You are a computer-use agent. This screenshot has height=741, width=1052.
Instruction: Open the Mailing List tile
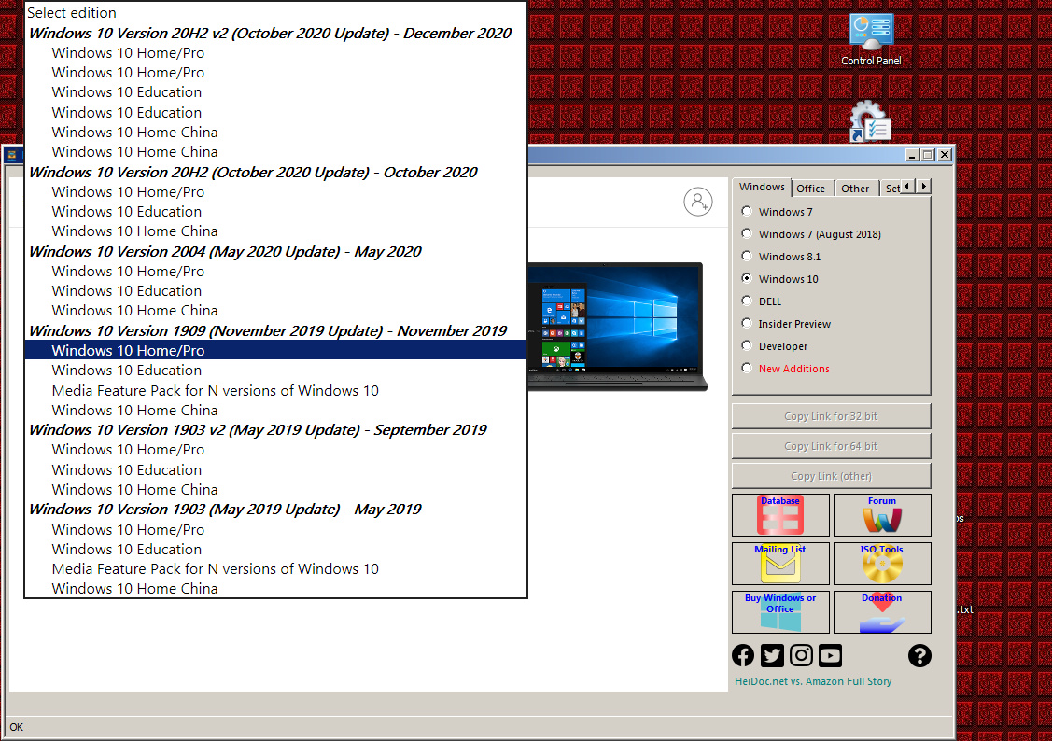(780, 564)
